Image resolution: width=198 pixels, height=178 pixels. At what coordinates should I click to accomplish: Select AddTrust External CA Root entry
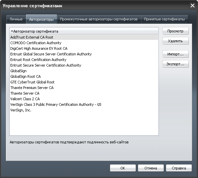point(32,37)
